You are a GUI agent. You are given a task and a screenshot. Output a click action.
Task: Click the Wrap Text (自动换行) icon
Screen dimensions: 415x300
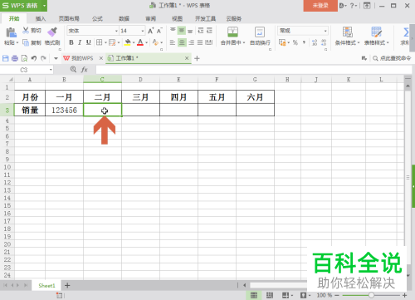pos(260,32)
